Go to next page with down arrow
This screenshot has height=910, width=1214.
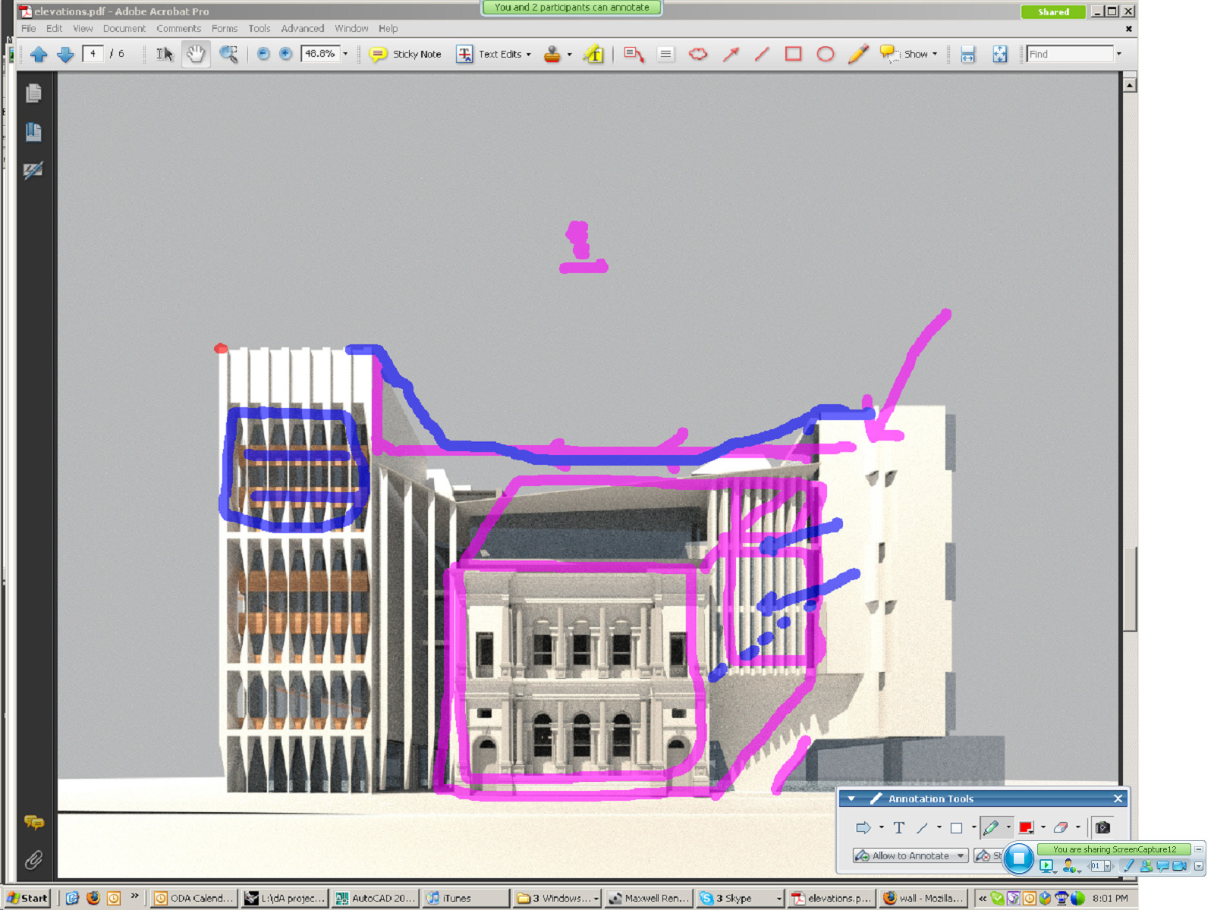[x=65, y=54]
